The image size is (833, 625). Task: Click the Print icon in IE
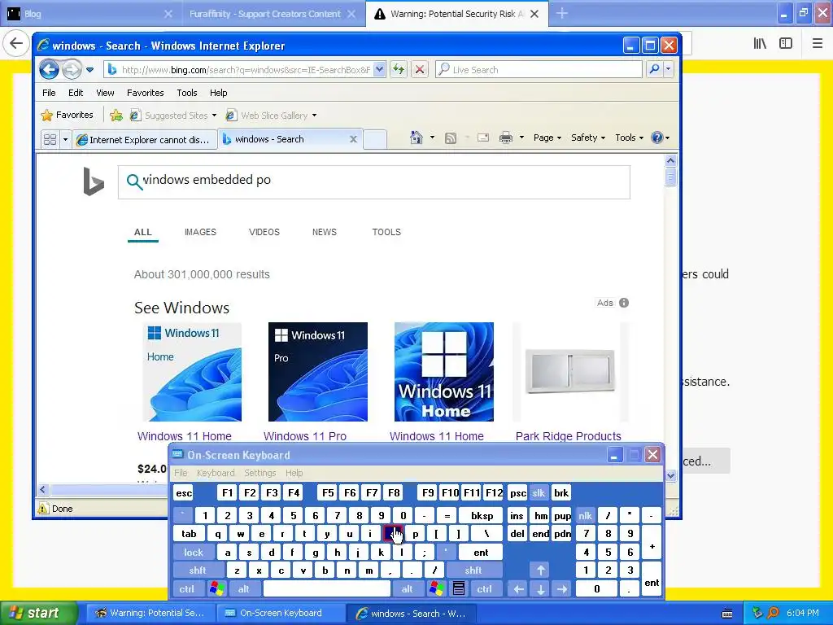(506, 138)
